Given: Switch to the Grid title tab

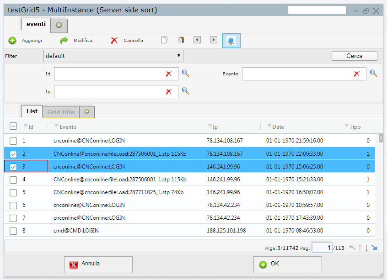Looking at the screenshot, I should click(60, 112).
